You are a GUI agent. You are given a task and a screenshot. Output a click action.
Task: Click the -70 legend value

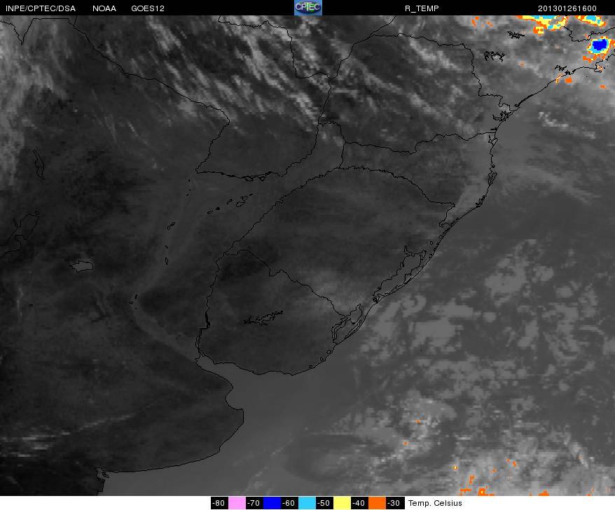254,503
